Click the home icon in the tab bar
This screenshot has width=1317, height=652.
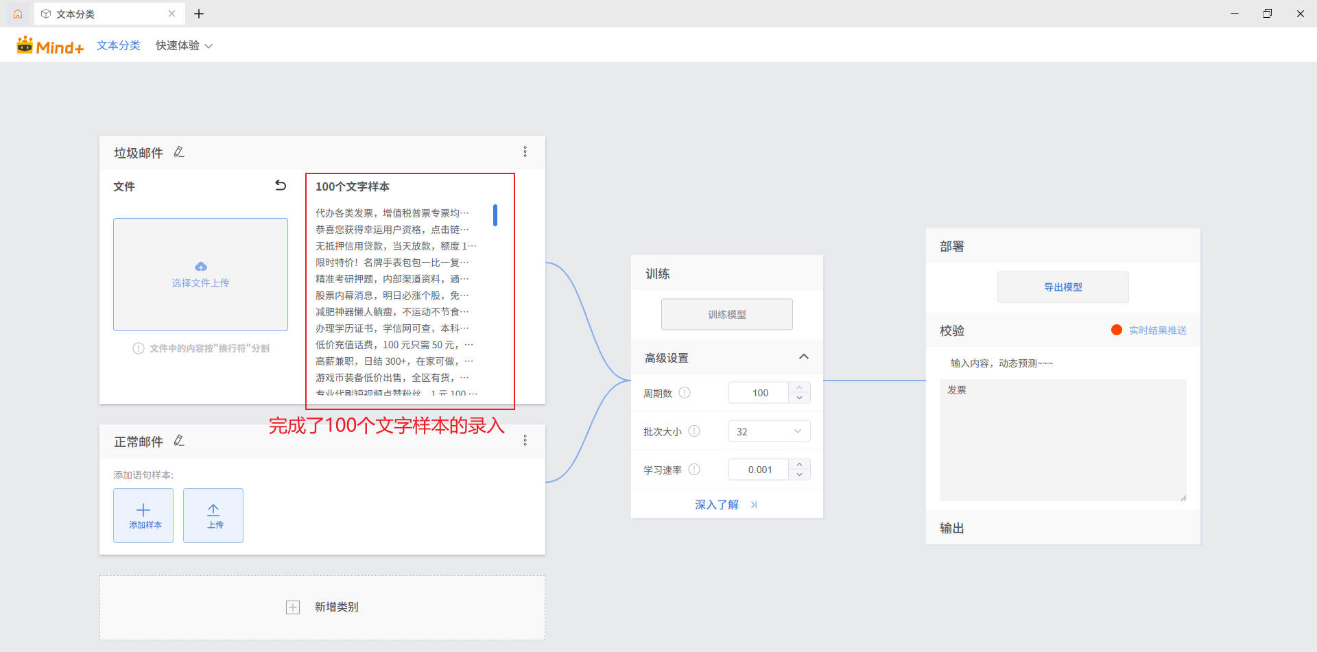(x=18, y=14)
